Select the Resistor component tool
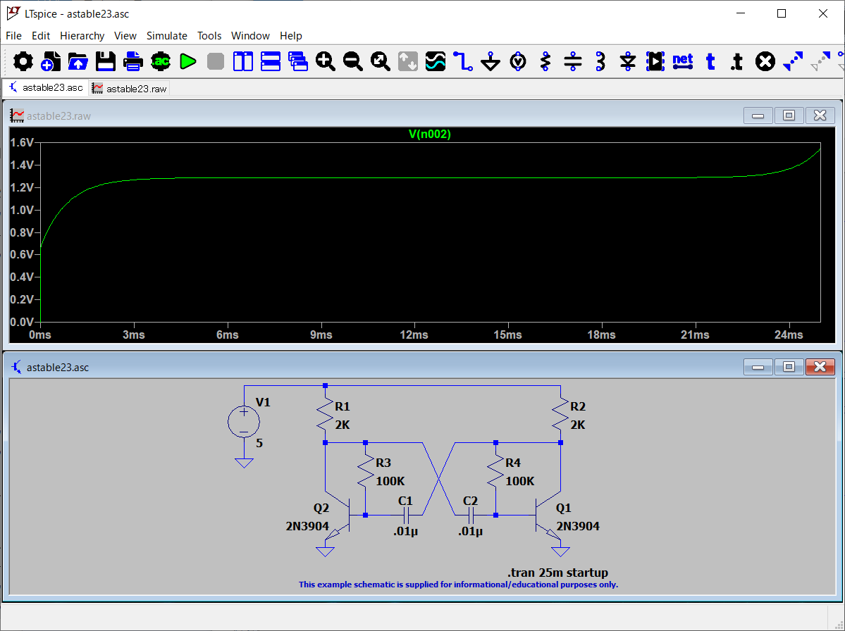 point(545,62)
